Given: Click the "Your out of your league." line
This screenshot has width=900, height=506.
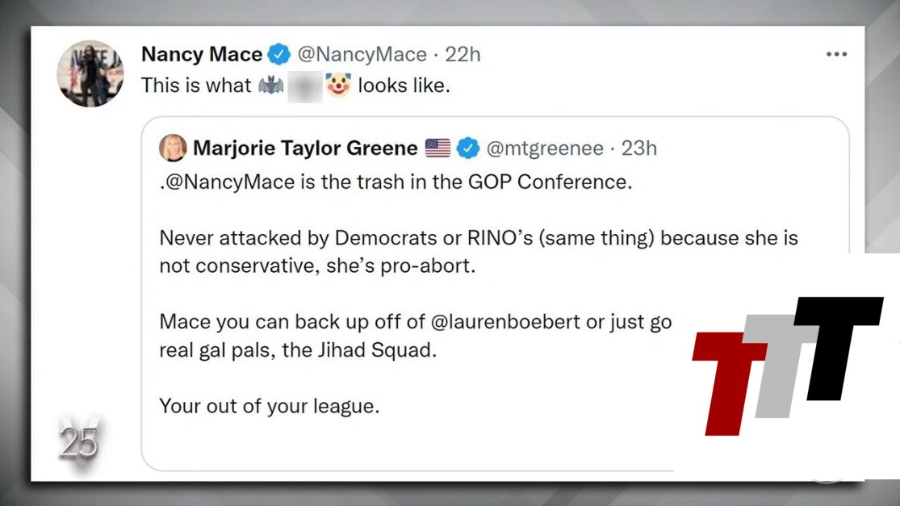Looking at the screenshot, I should click(269, 405).
